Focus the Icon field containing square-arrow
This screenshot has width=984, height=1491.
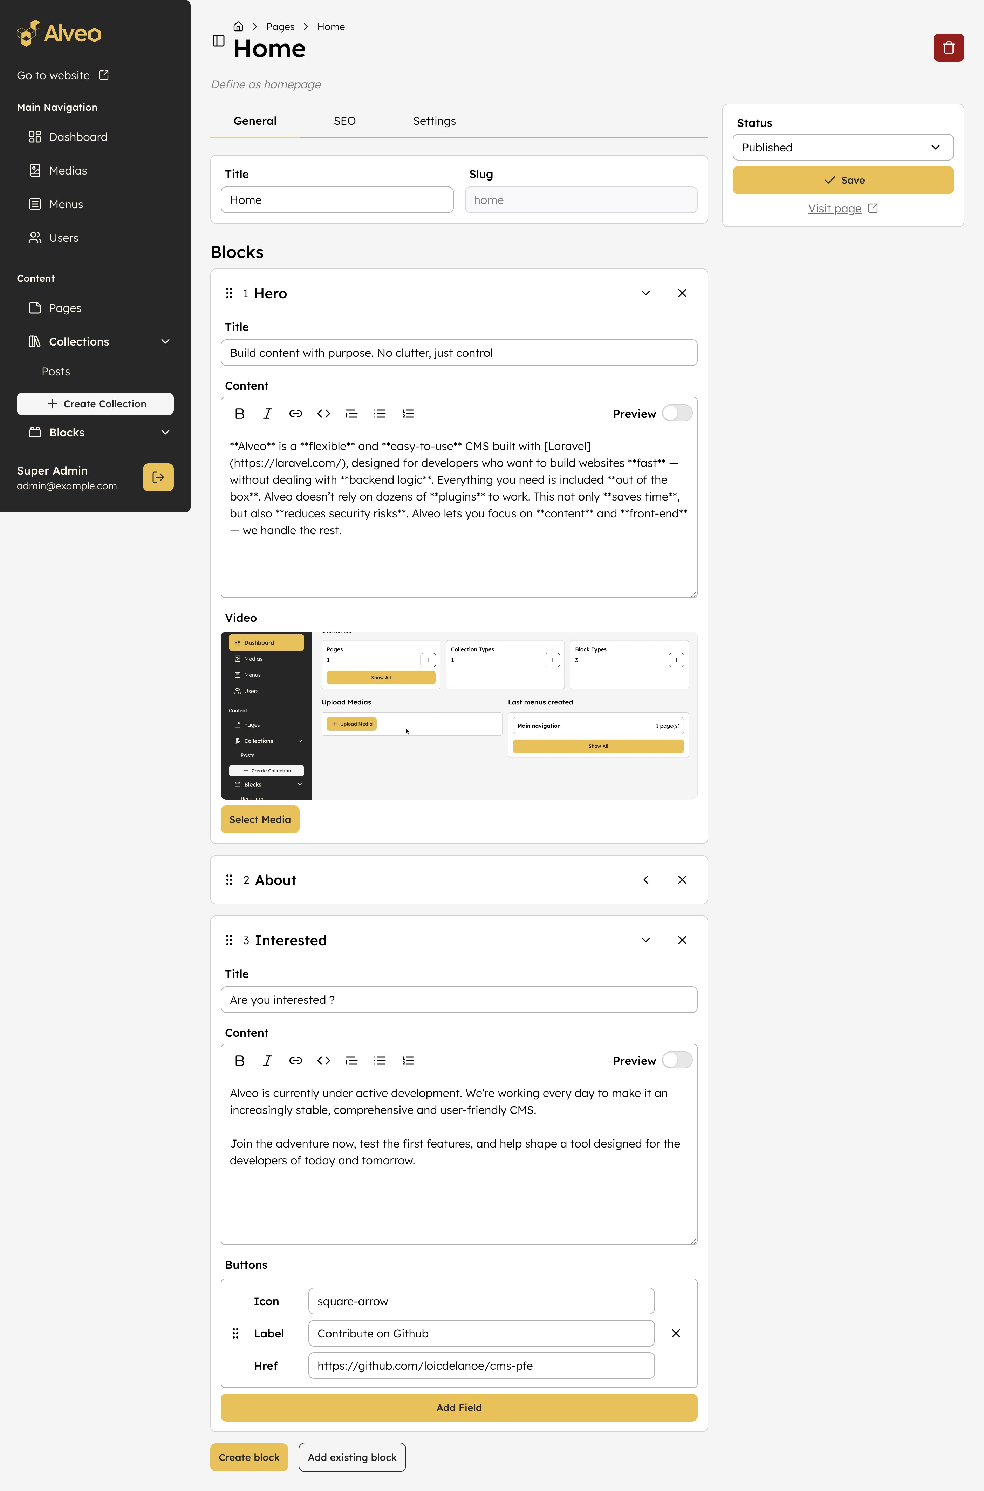[481, 1301]
